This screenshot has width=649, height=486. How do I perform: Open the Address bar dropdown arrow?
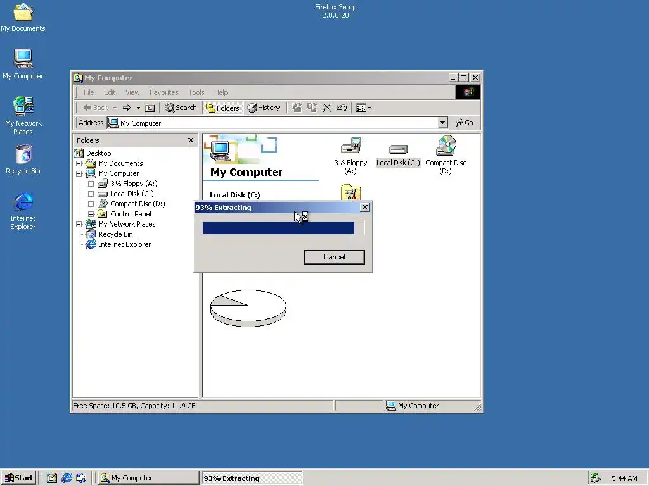coord(442,123)
